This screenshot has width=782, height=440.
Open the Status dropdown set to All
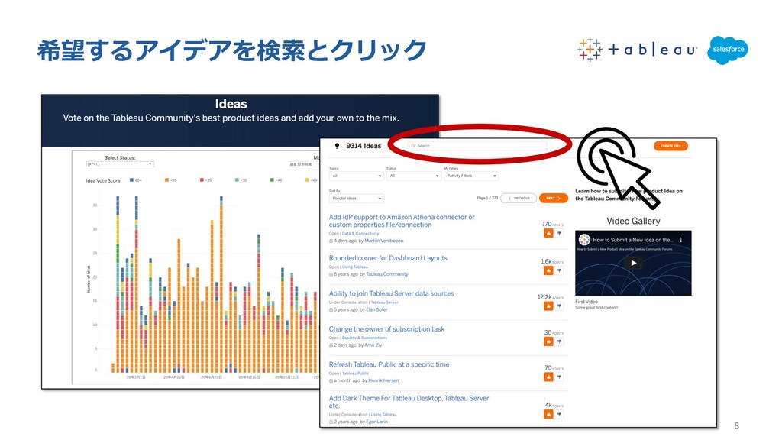[413, 176]
